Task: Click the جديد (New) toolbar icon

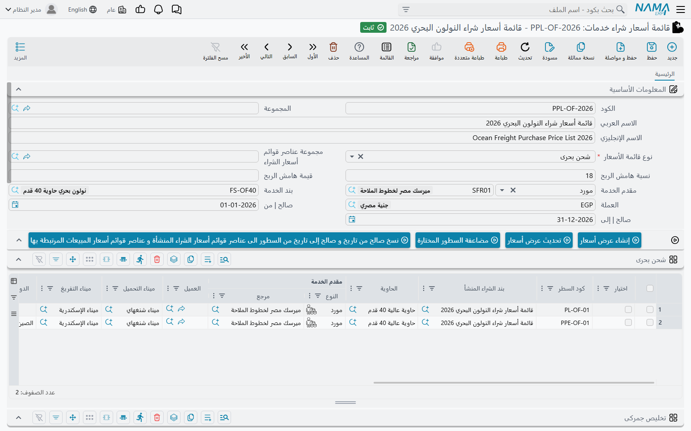Action: [672, 51]
